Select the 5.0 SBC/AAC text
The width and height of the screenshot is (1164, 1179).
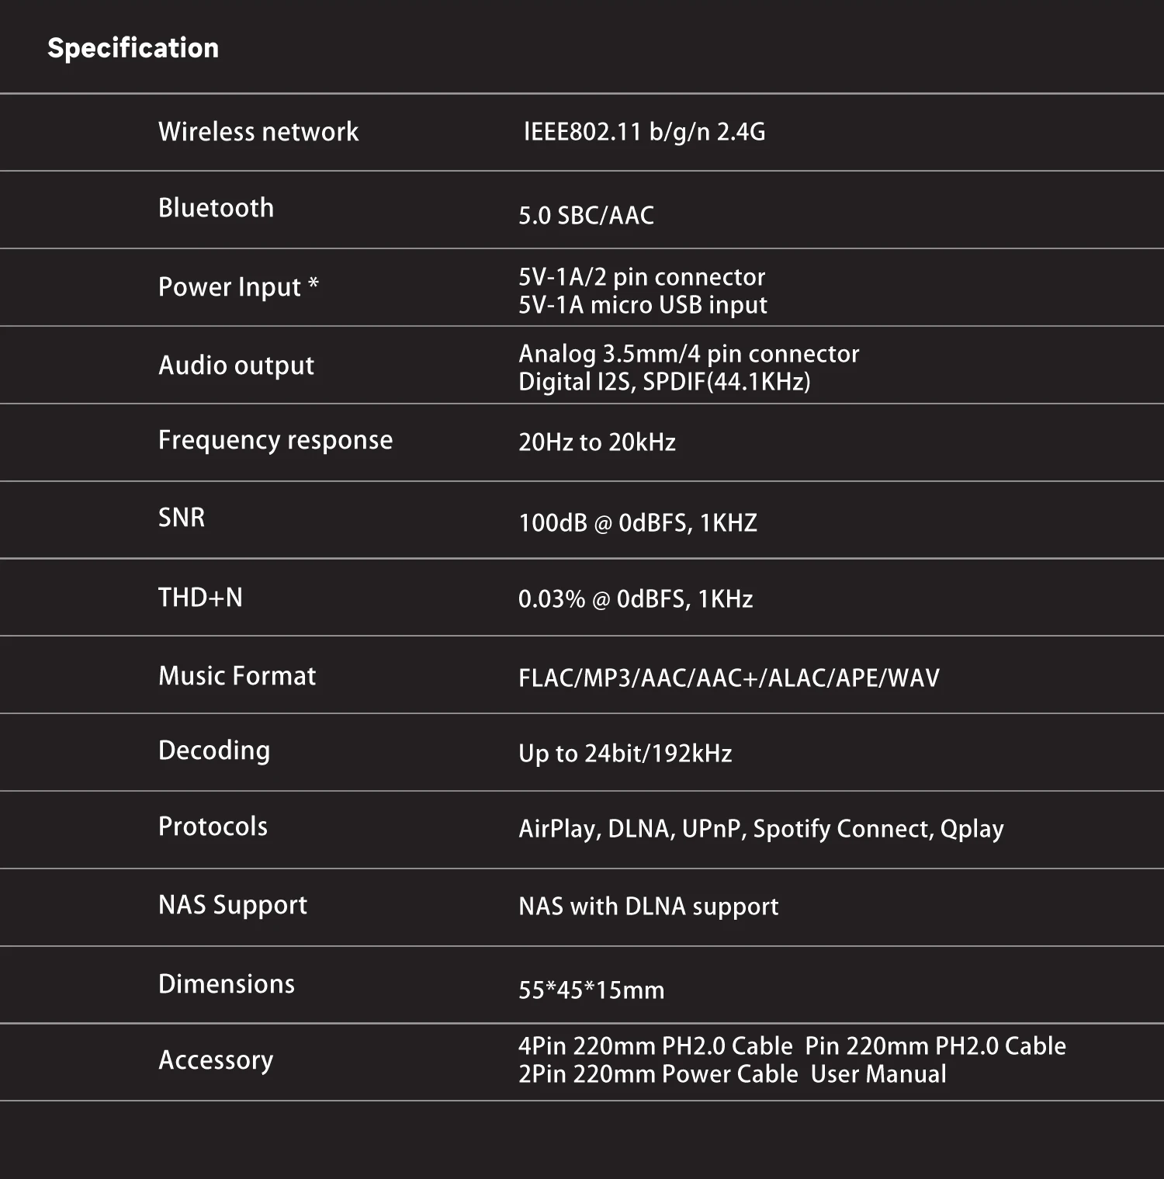point(586,216)
